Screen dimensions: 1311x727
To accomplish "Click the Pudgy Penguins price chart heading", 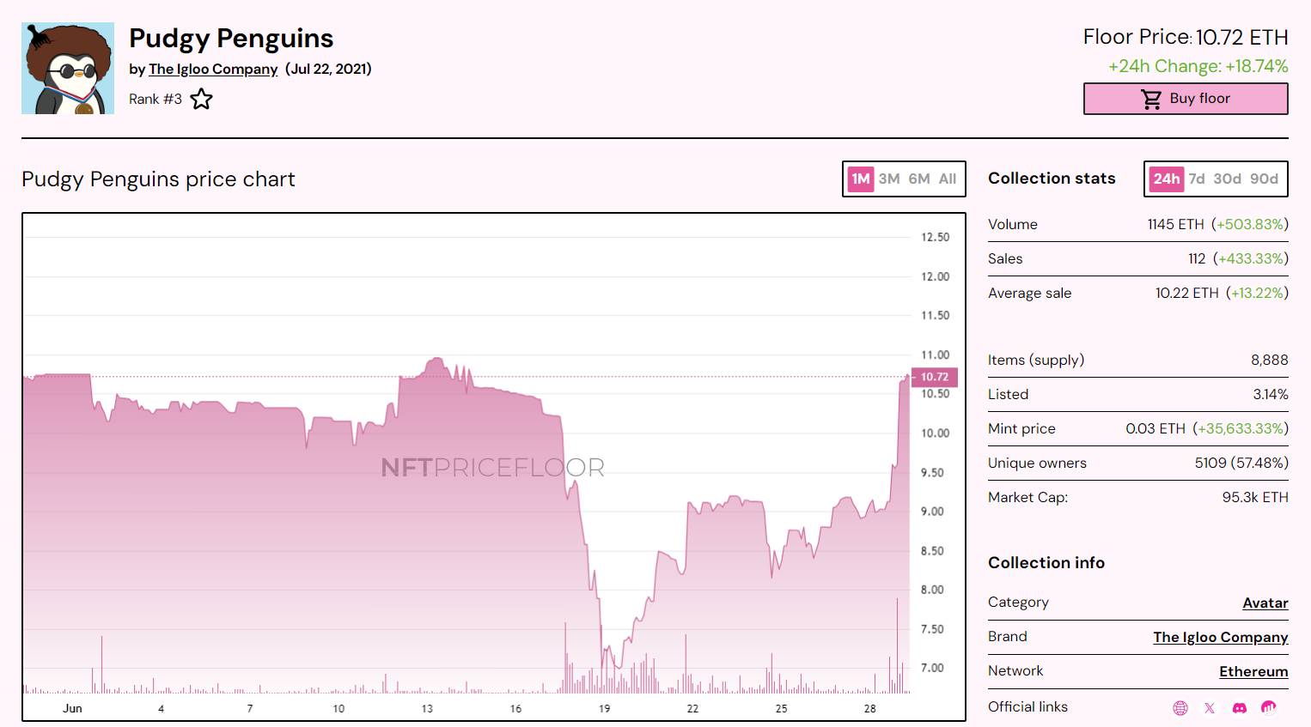I will click(x=158, y=179).
